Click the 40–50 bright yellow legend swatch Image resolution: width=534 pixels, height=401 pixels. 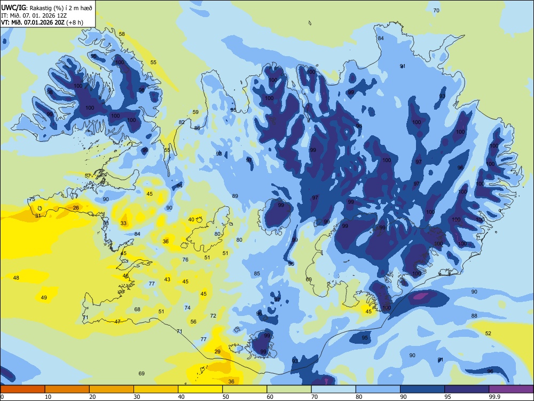pyautogui.click(x=200, y=389)
